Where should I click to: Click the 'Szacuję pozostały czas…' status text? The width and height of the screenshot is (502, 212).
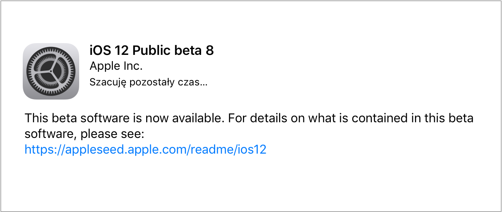(x=148, y=82)
